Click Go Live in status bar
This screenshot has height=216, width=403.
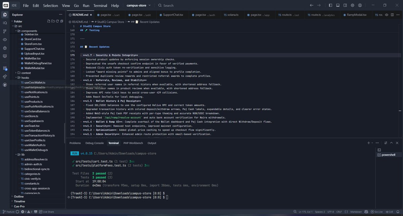point(377,212)
